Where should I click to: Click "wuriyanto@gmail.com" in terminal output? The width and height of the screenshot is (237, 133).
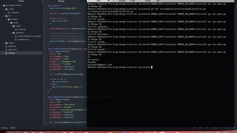[100, 65]
